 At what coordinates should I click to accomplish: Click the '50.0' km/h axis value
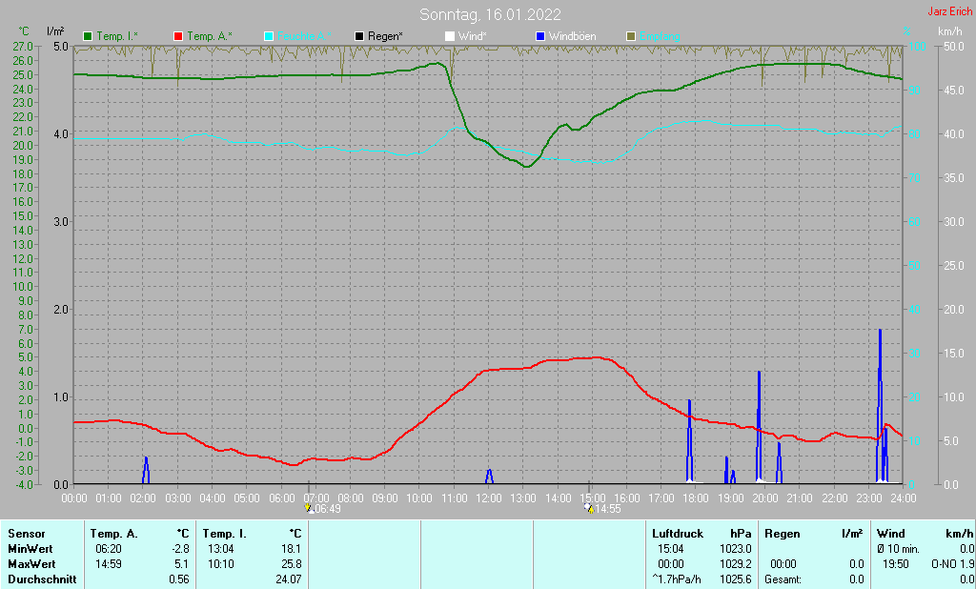953,46
